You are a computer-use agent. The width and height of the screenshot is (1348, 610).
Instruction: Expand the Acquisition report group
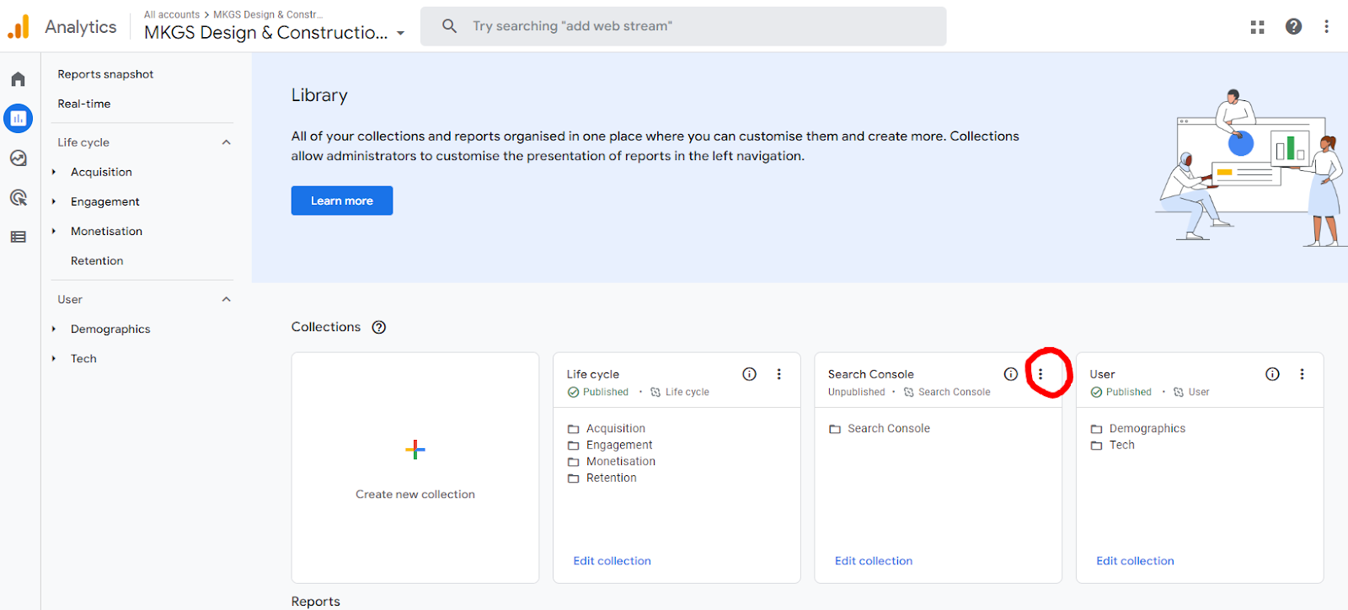click(54, 172)
